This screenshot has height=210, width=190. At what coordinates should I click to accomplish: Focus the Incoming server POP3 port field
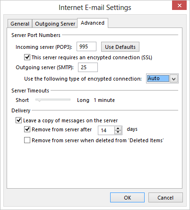point(86,46)
